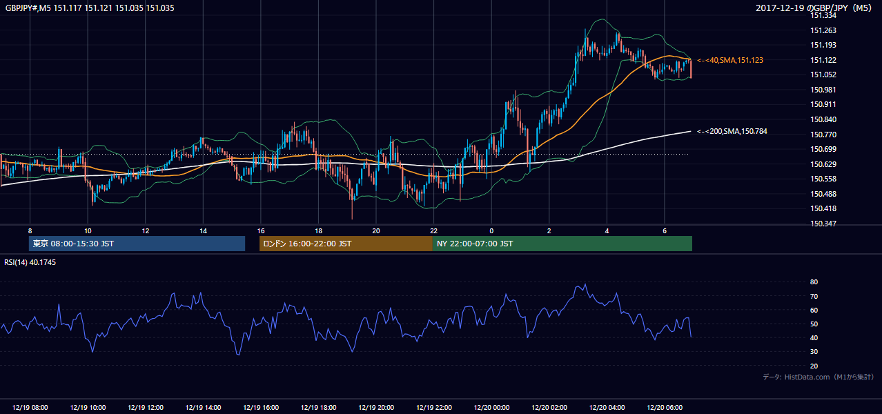Click hour tick '18' below the price chart
Viewport: 882px width, 414px height.
point(318,231)
